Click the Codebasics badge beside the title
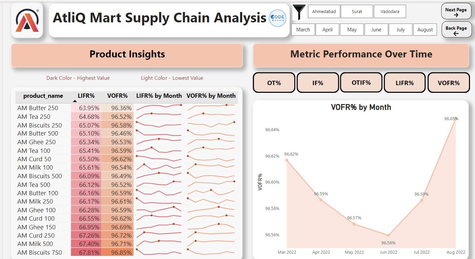 277,18
